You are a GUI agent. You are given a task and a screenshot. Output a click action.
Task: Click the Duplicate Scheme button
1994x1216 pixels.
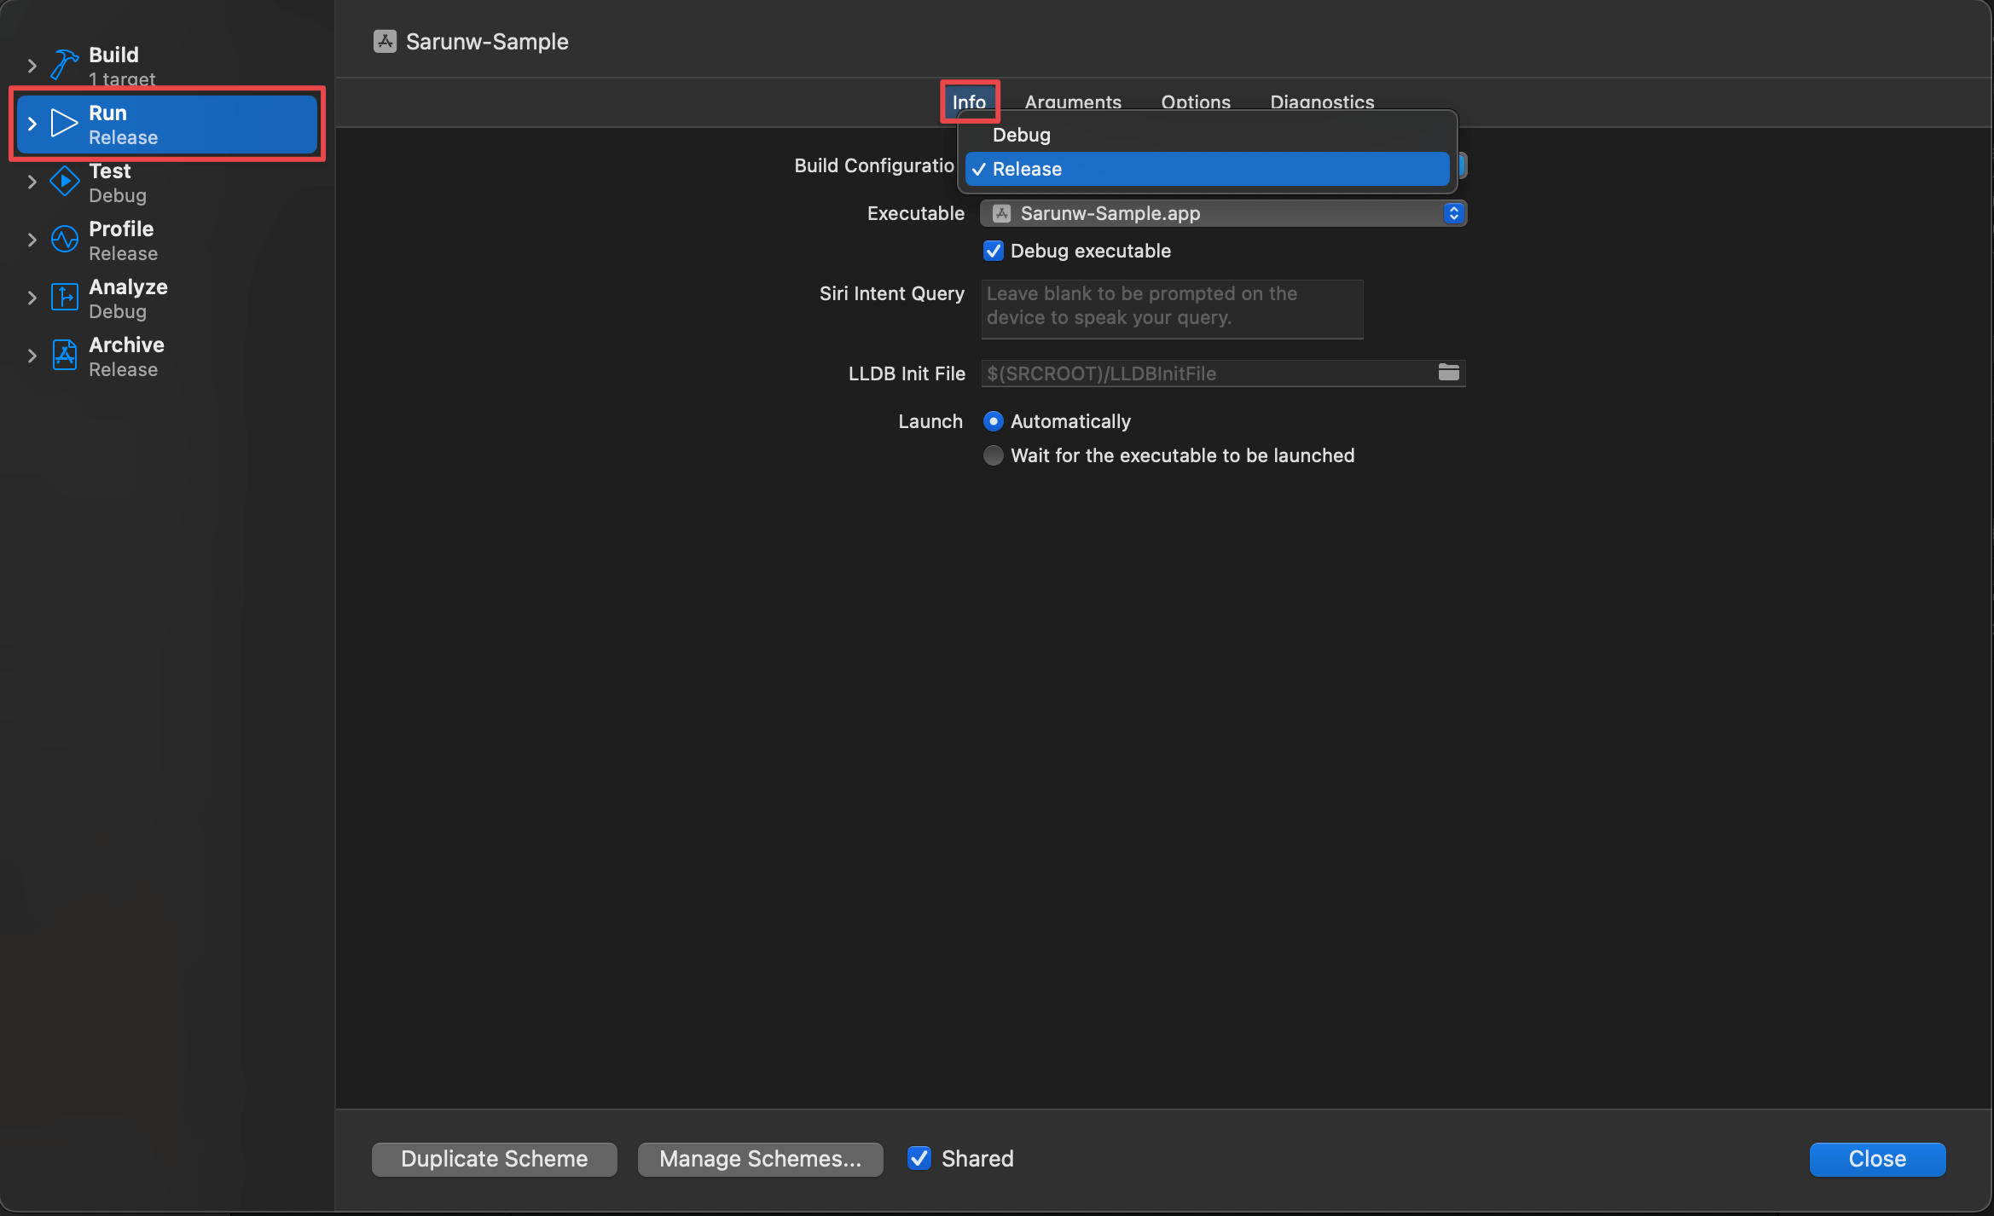pyautogui.click(x=493, y=1159)
